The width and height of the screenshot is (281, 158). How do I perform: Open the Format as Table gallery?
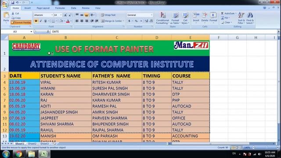175,18
